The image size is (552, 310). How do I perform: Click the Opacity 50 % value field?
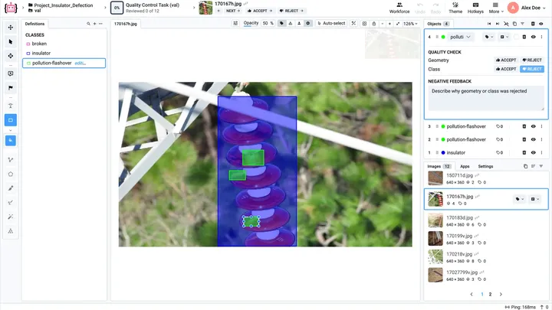tap(268, 23)
